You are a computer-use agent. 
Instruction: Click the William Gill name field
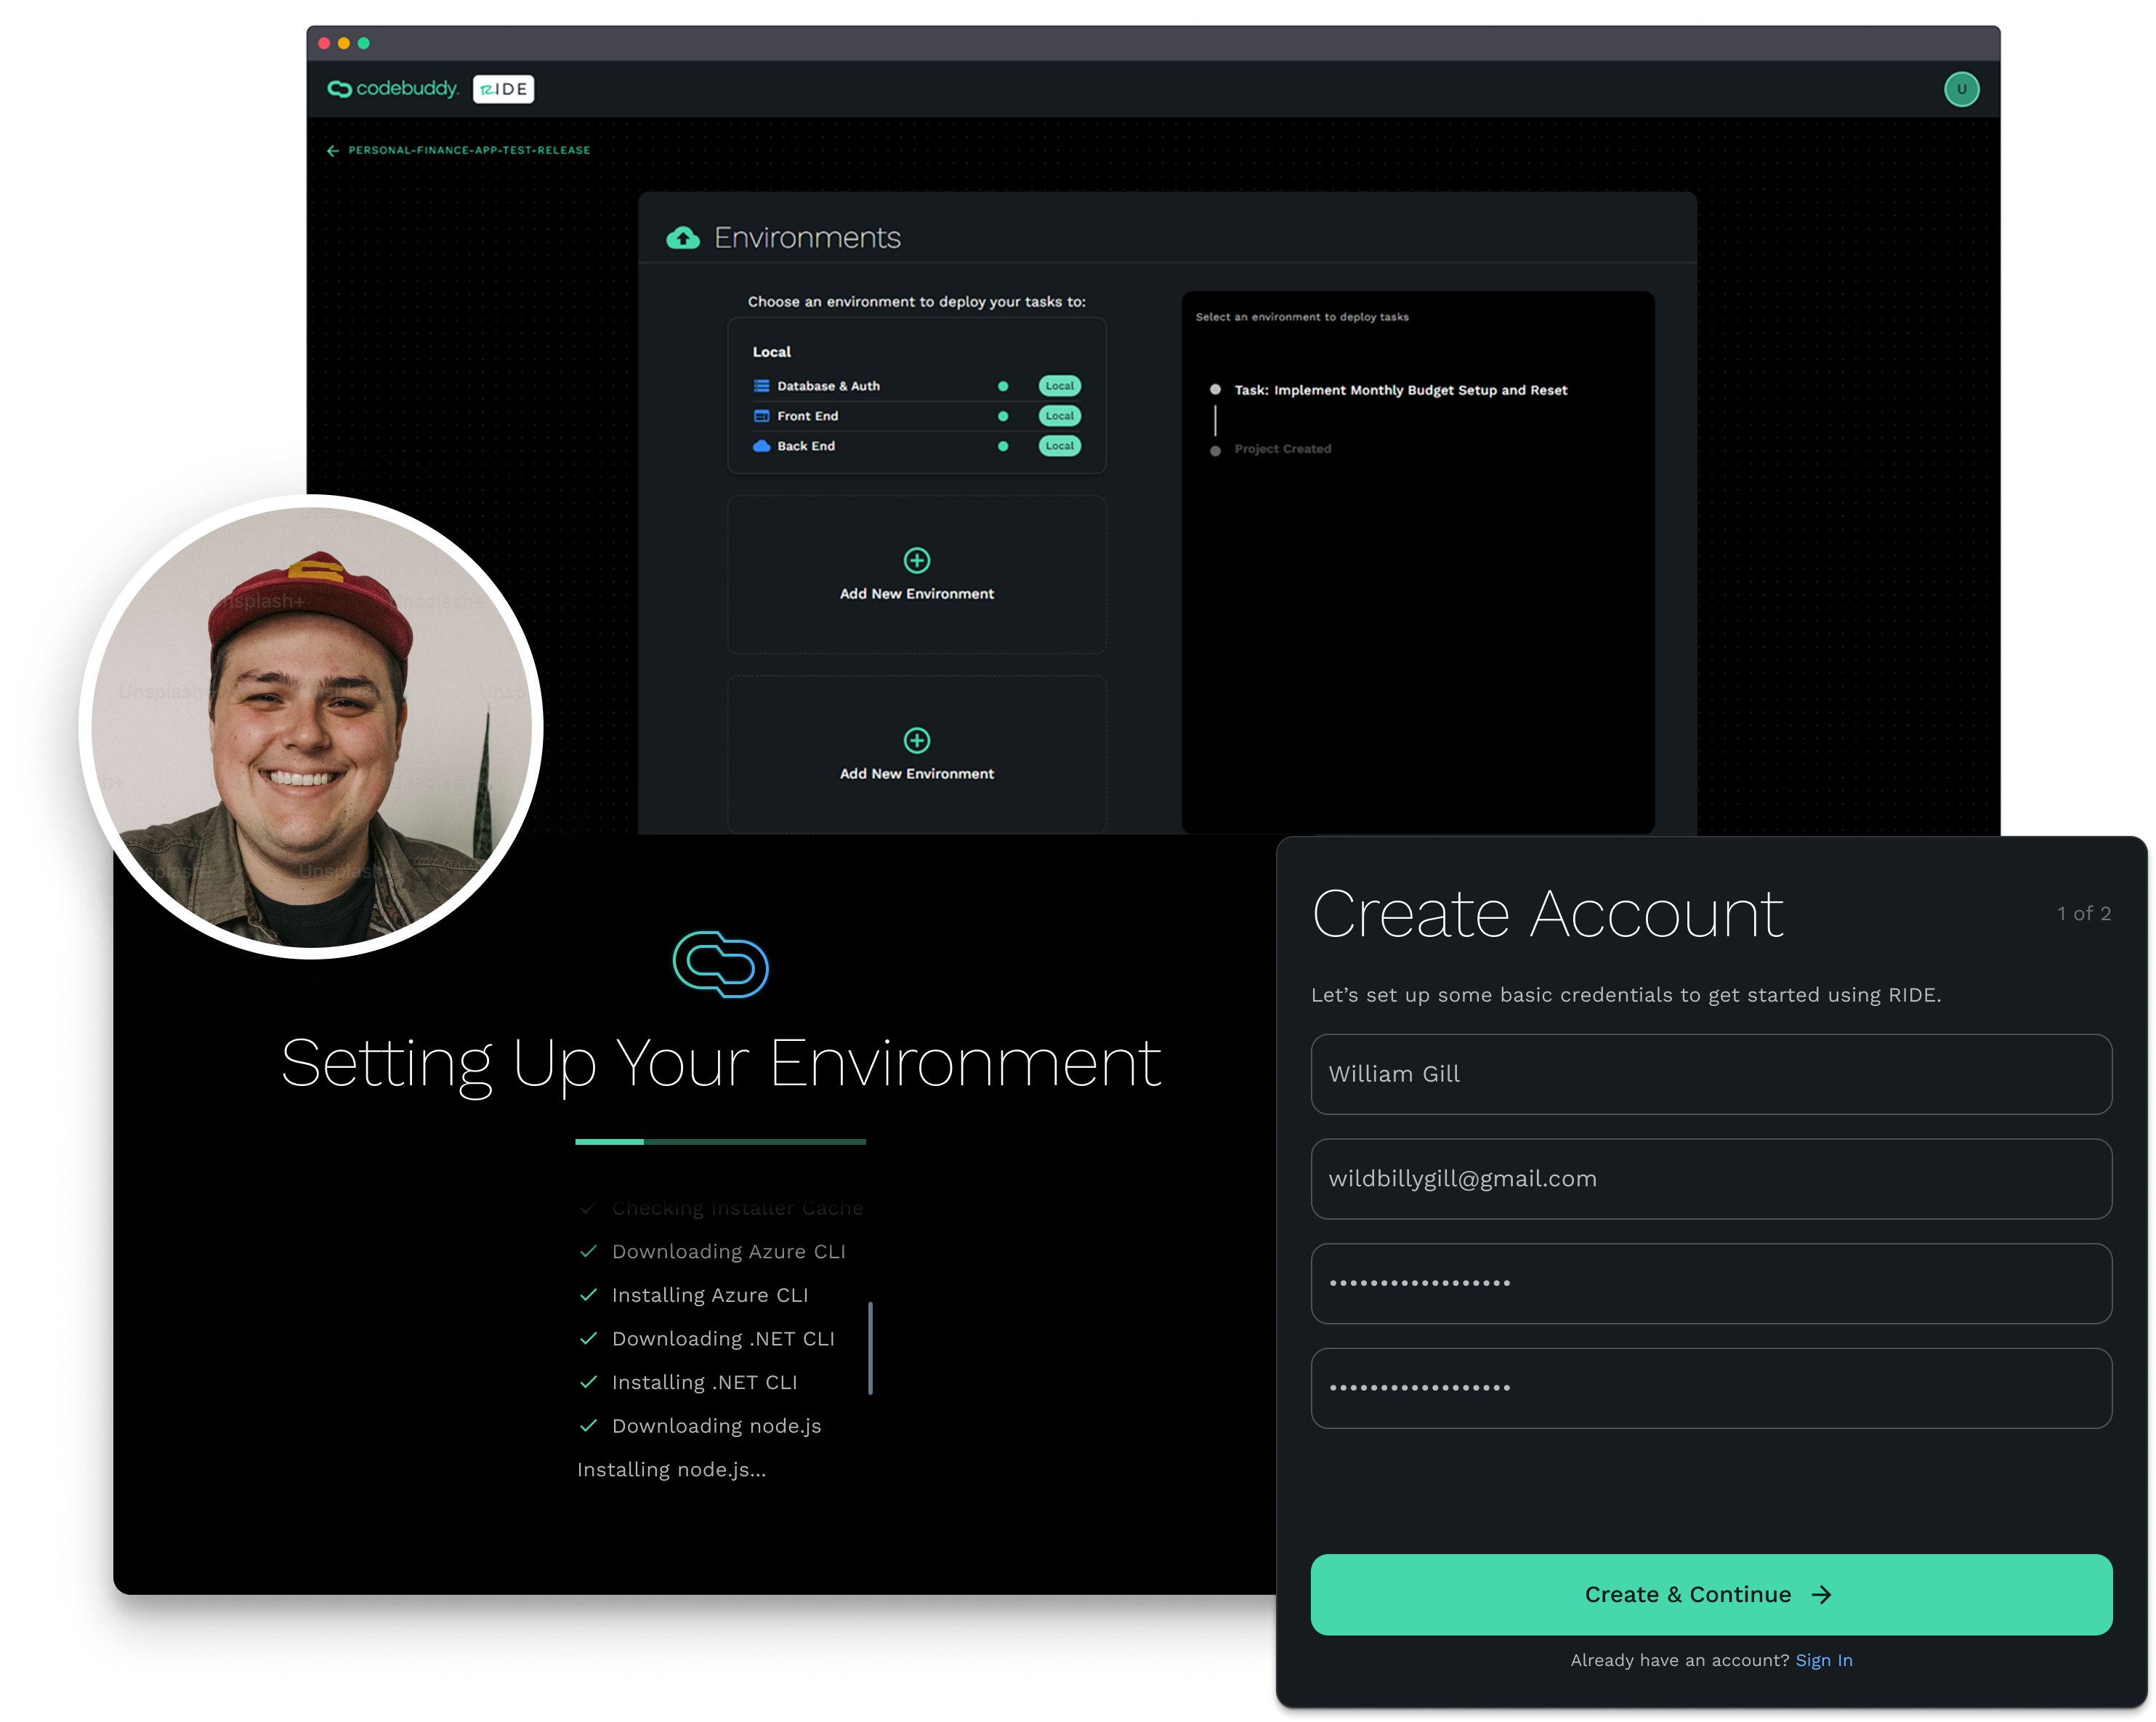1711,1074
